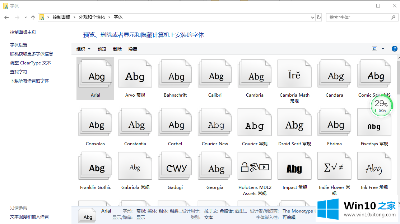This screenshot has height=224, width=400.
Task: Navigate back with the back arrow
Action: pos(6,17)
